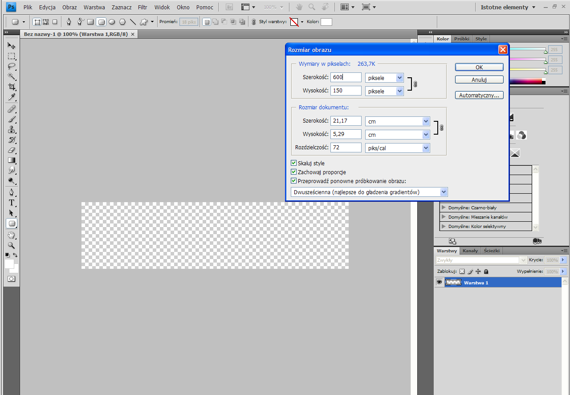Click the Styl warstwy style swatch

tap(294, 22)
